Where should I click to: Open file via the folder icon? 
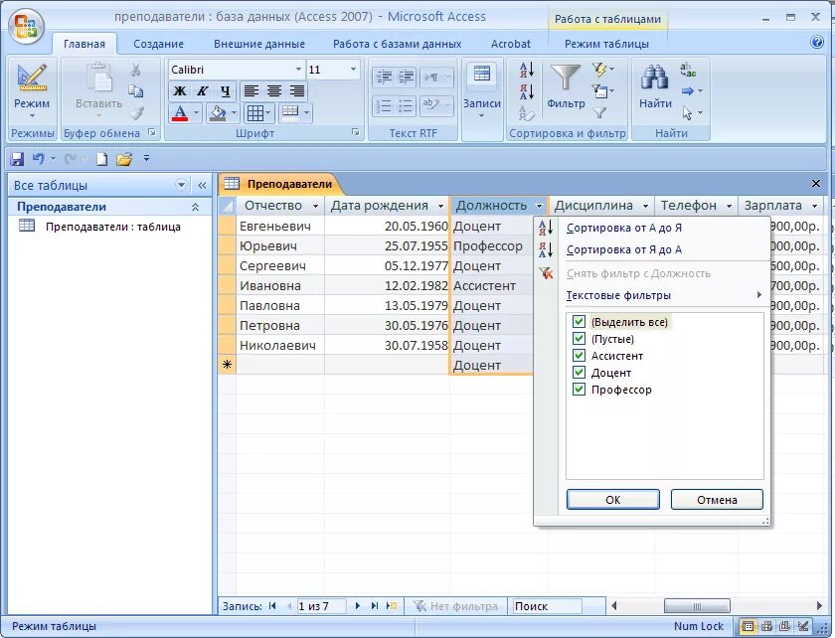click(124, 159)
